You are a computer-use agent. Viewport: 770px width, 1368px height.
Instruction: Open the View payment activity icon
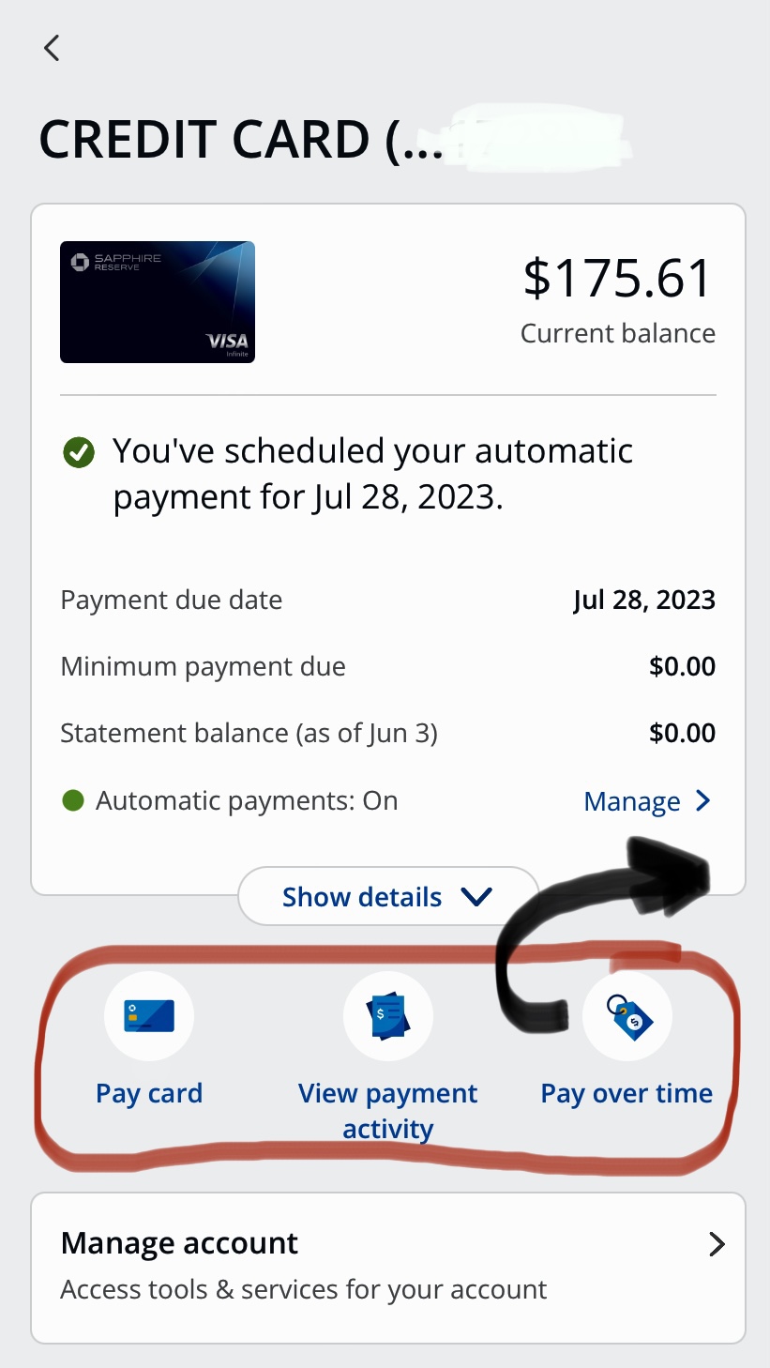[x=388, y=1016]
